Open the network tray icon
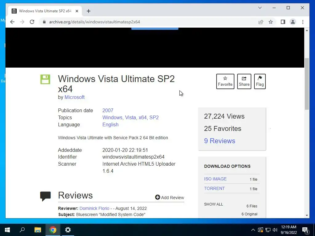The height and width of the screenshot is (236, 315). pos(268,230)
